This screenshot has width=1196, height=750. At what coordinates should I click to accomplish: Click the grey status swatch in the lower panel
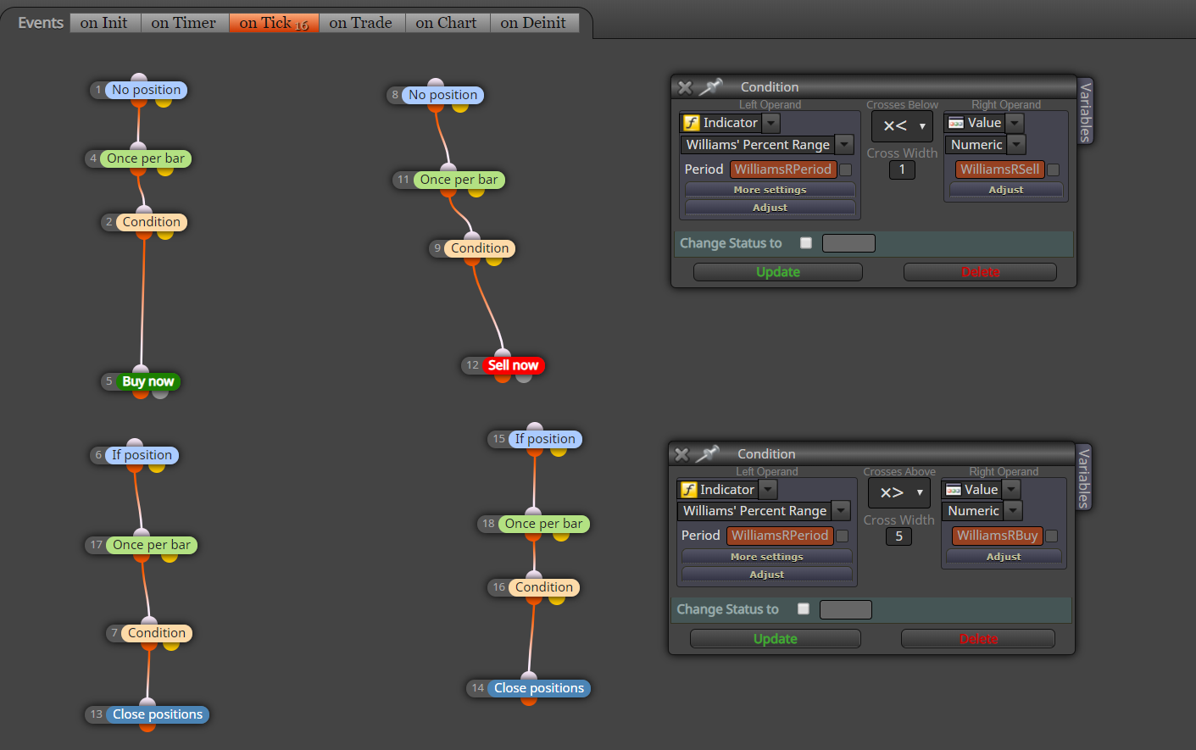click(846, 609)
